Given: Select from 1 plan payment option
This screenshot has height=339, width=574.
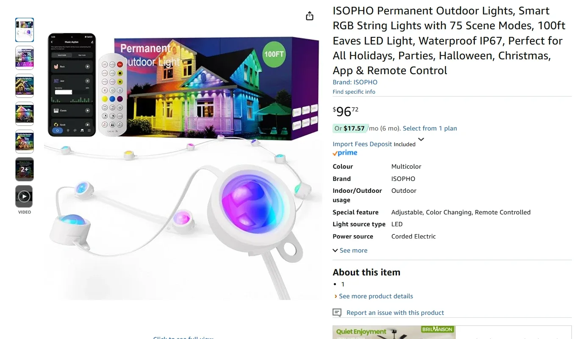Looking at the screenshot, I should [x=430, y=128].
